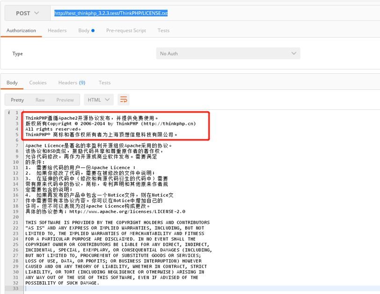380x294 pixels.
Task: Click the empty highlighted line 33
Action: tap(202, 288)
